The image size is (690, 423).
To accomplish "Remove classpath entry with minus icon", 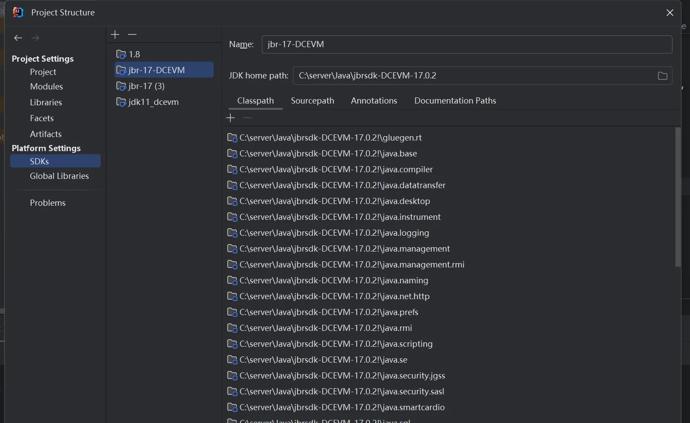I will [x=247, y=118].
